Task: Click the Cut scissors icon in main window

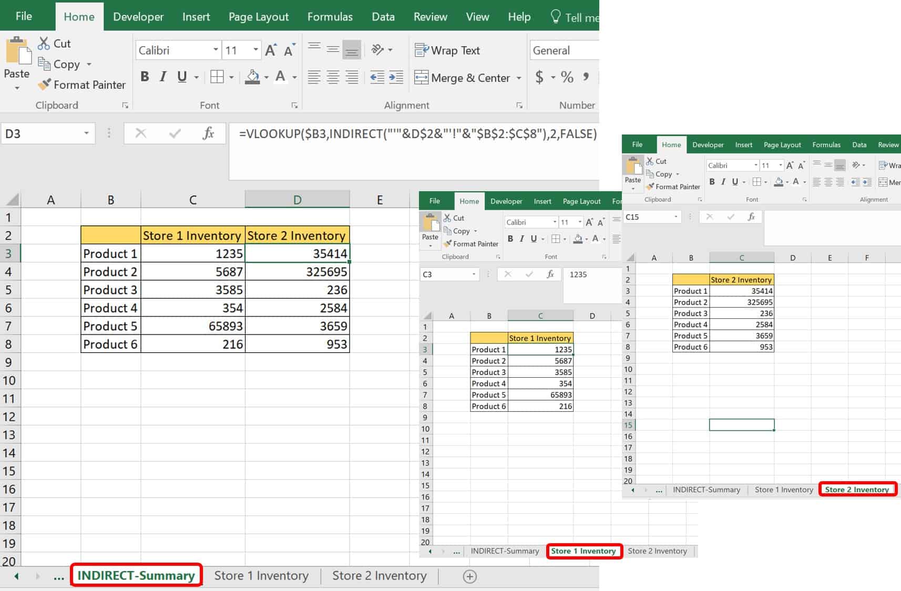Action: (44, 44)
